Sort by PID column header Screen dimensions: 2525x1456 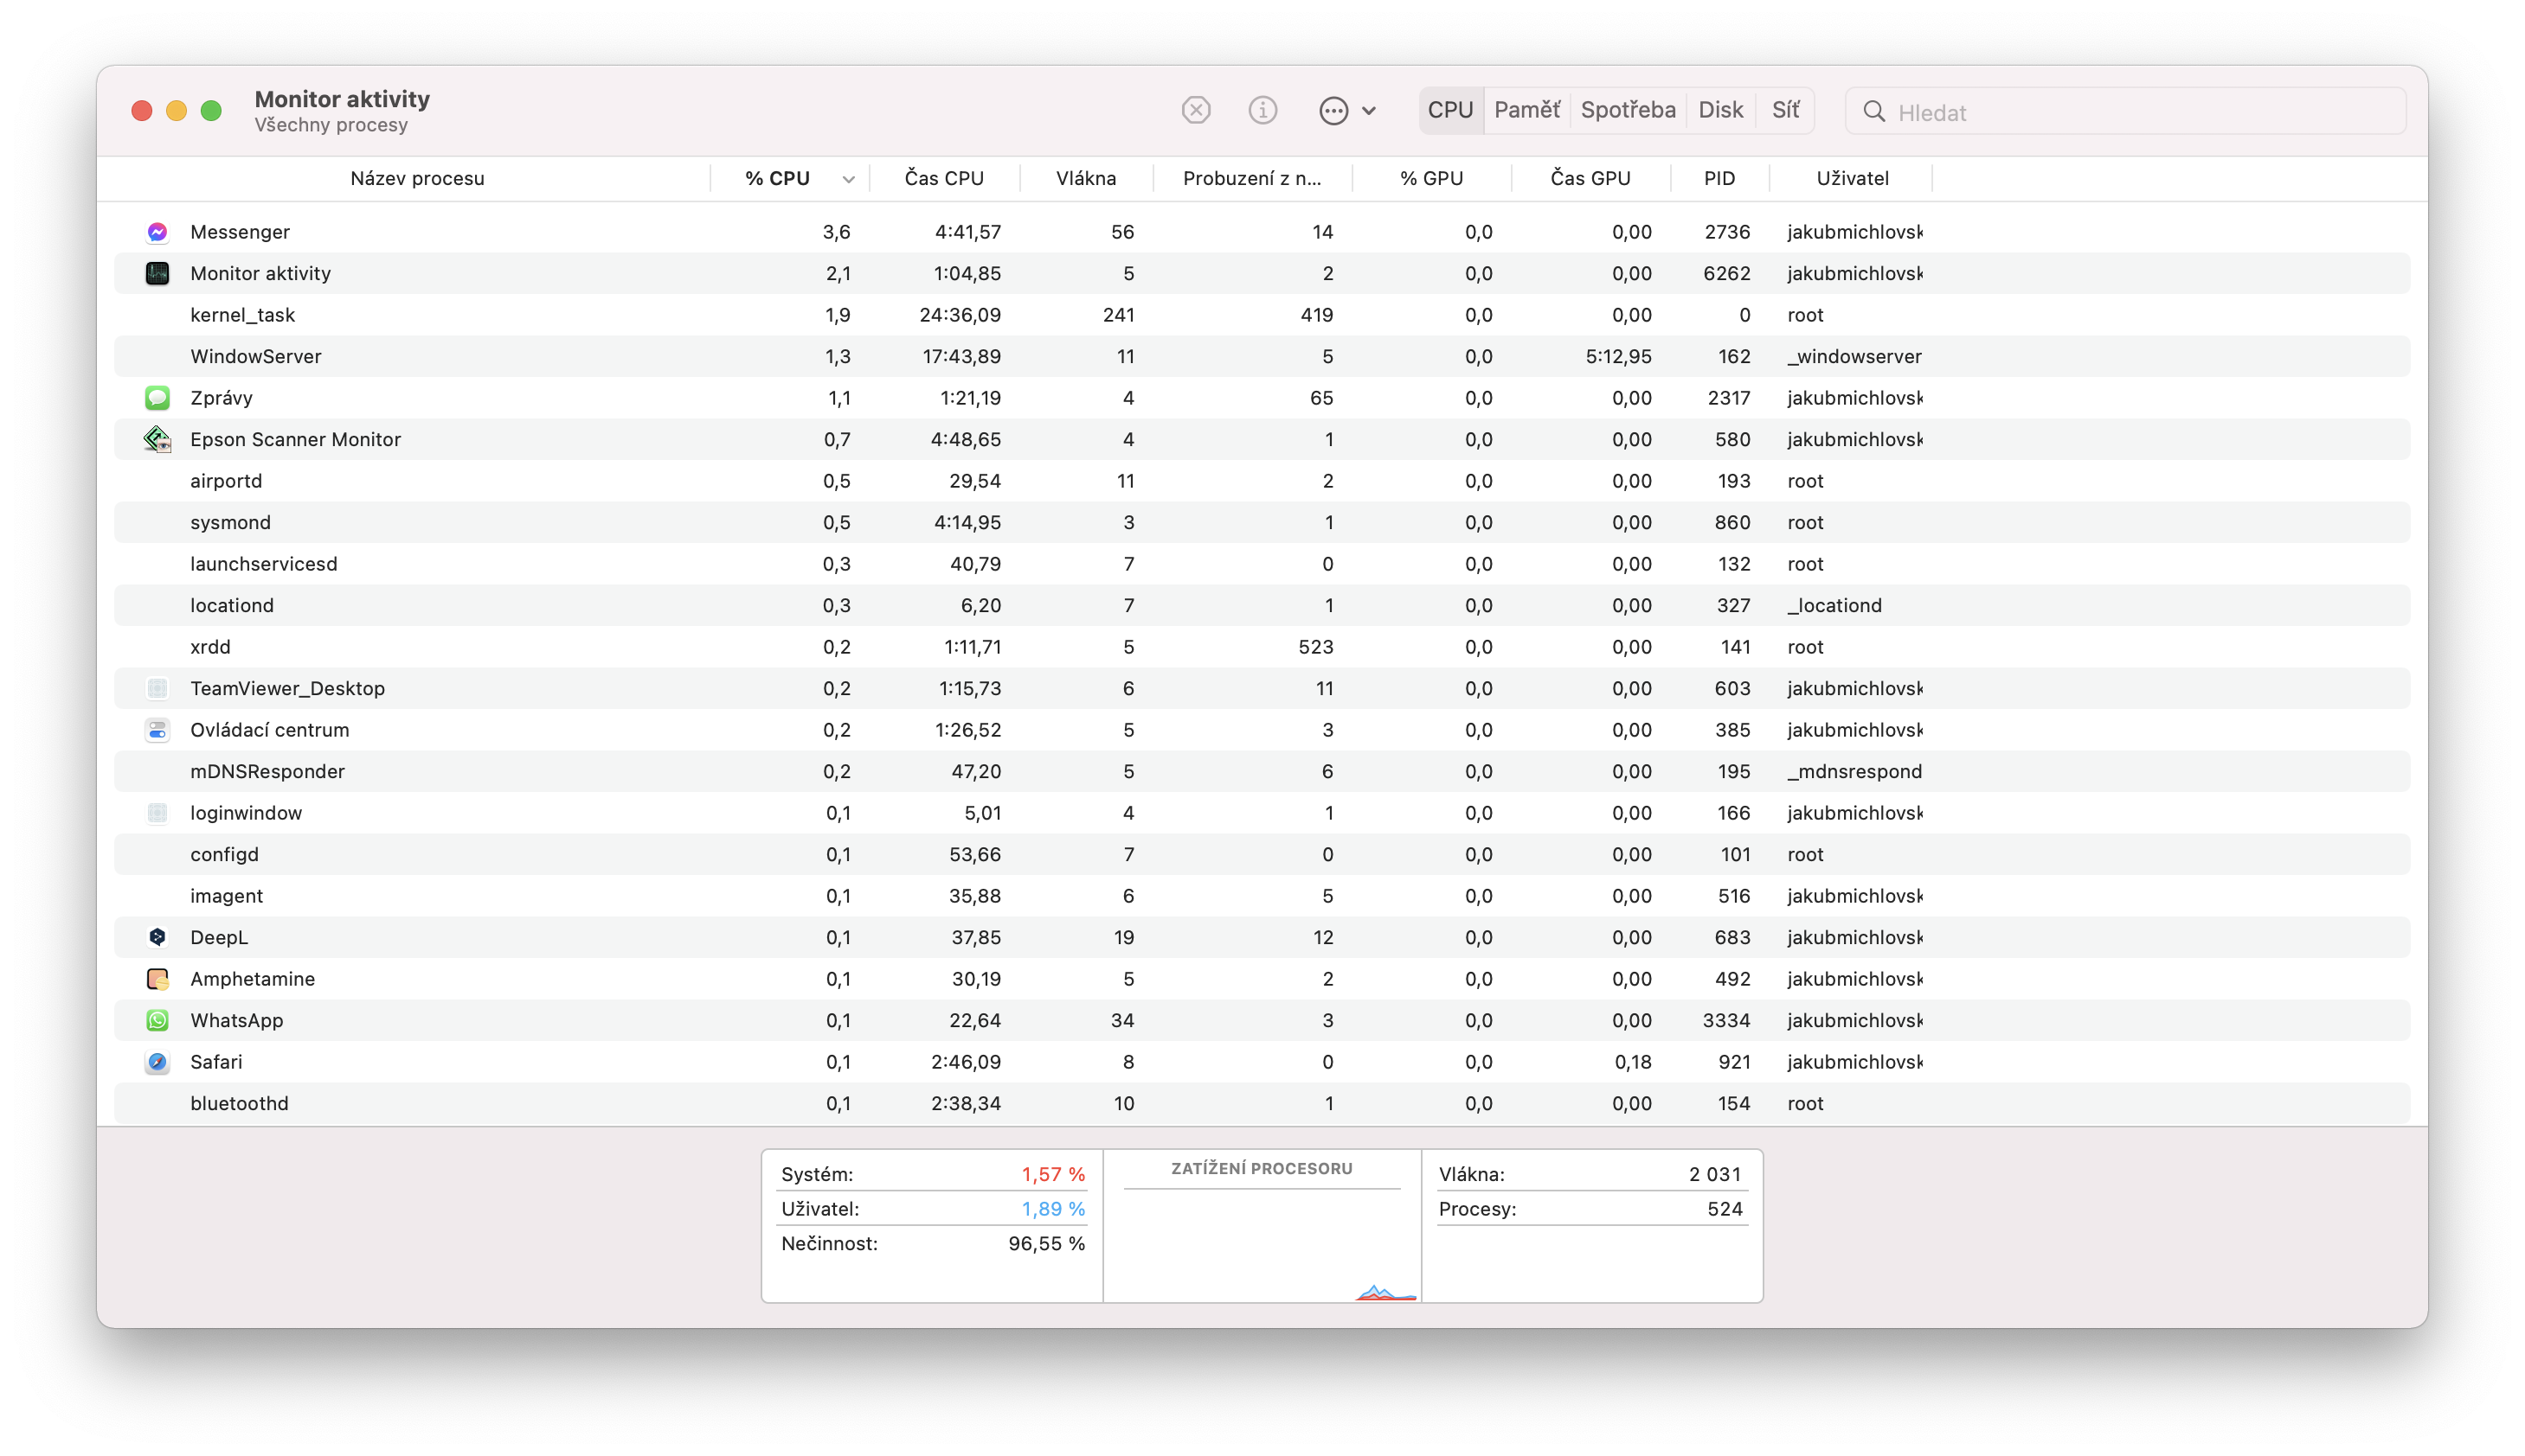[x=1719, y=178]
